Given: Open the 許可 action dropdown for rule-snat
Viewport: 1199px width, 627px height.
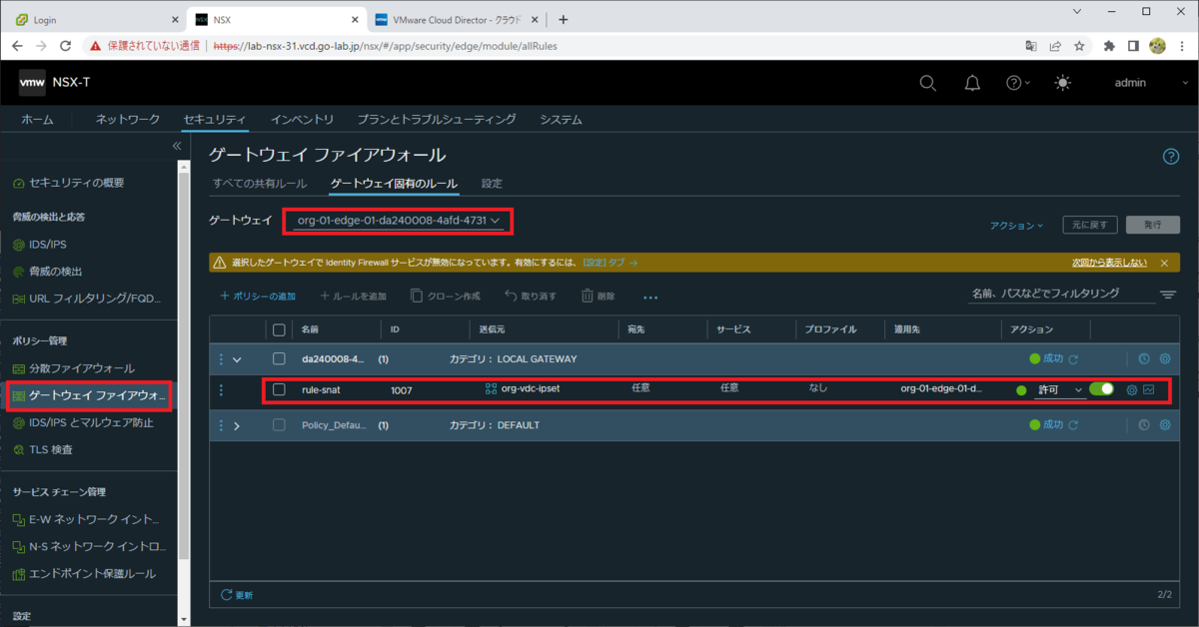Looking at the screenshot, I should [1060, 390].
